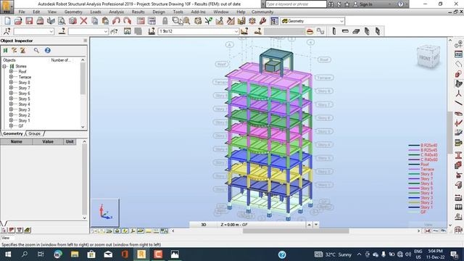This screenshot has height=261, width=464.
Task: Click the column section icon in toolbar
Action: (x=334, y=31)
